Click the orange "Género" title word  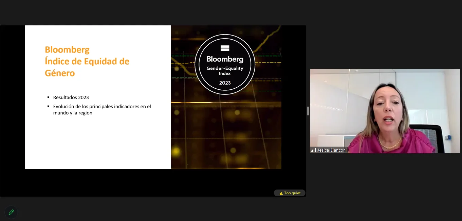tap(60, 73)
